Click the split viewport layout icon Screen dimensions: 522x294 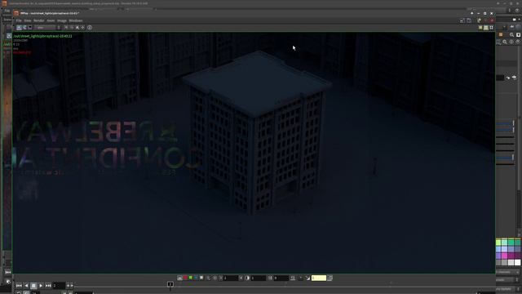[x=486, y=28]
